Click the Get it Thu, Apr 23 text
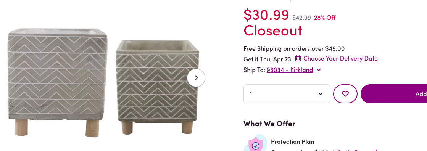The height and width of the screenshot is (151, 427). [267, 59]
